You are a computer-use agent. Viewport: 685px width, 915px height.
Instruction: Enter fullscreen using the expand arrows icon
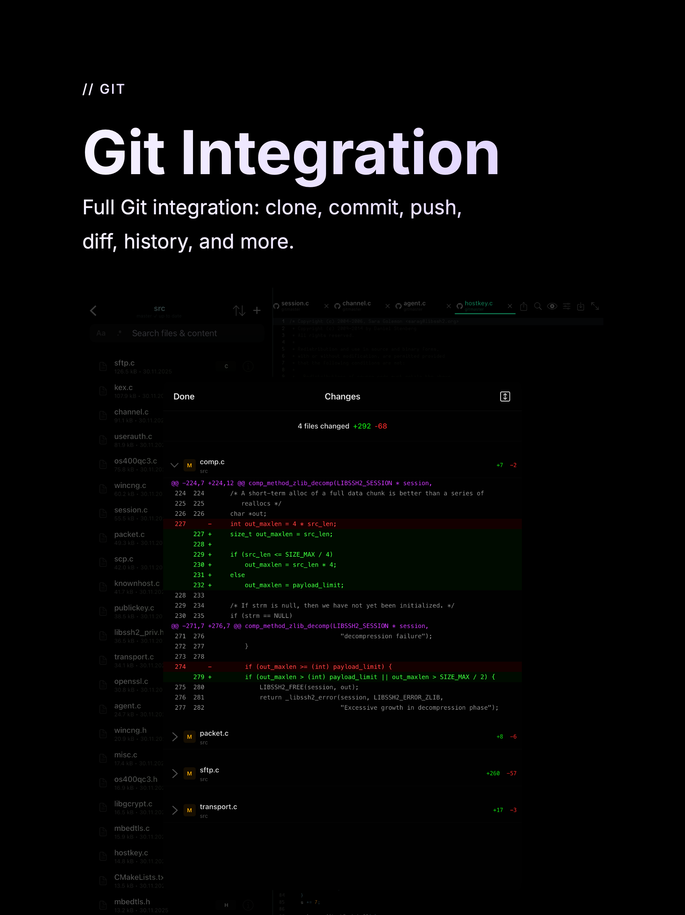coord(595,306)
